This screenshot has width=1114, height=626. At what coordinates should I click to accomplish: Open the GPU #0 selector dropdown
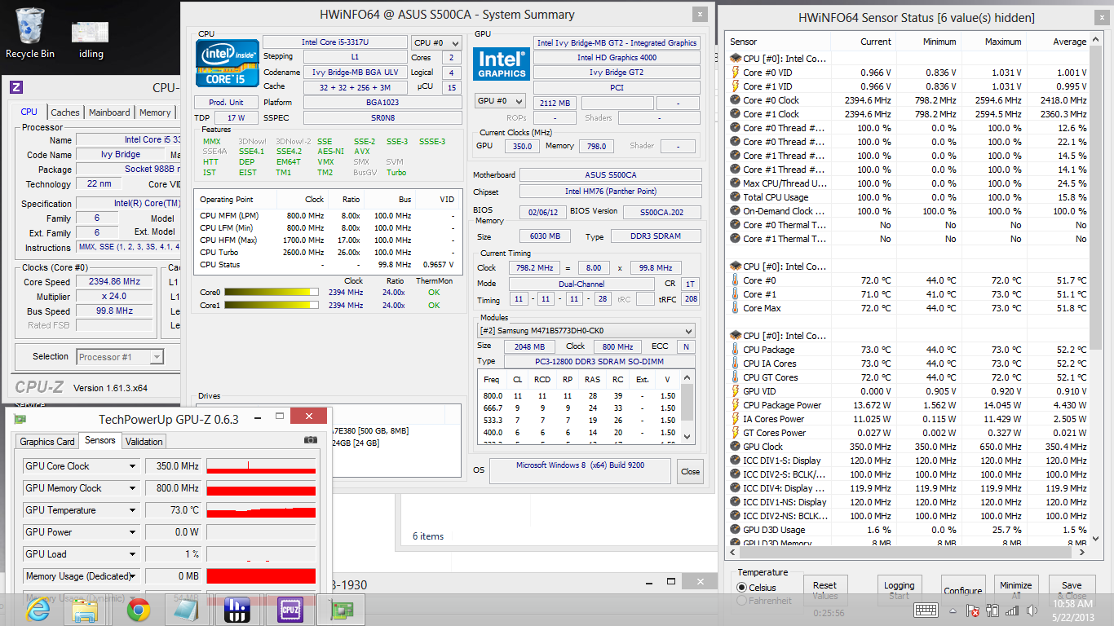tap(500, 101)
